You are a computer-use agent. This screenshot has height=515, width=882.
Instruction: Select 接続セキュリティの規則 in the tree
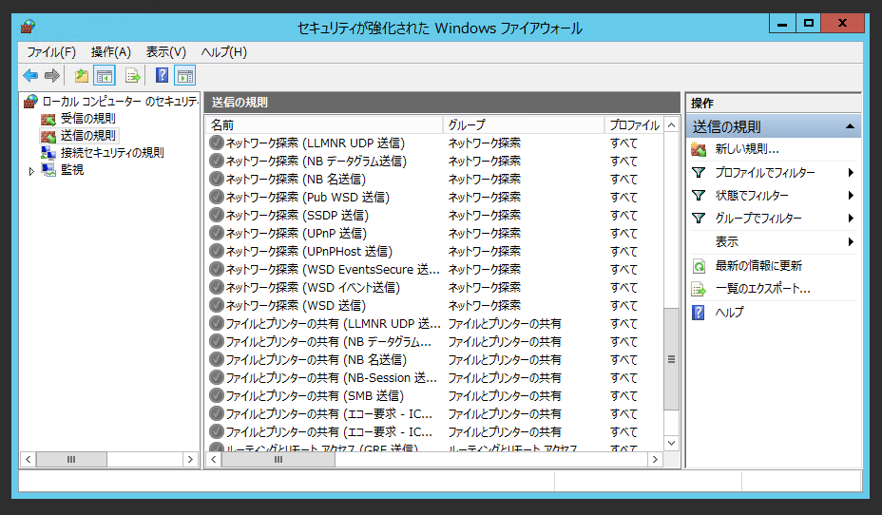click(112, 153)
